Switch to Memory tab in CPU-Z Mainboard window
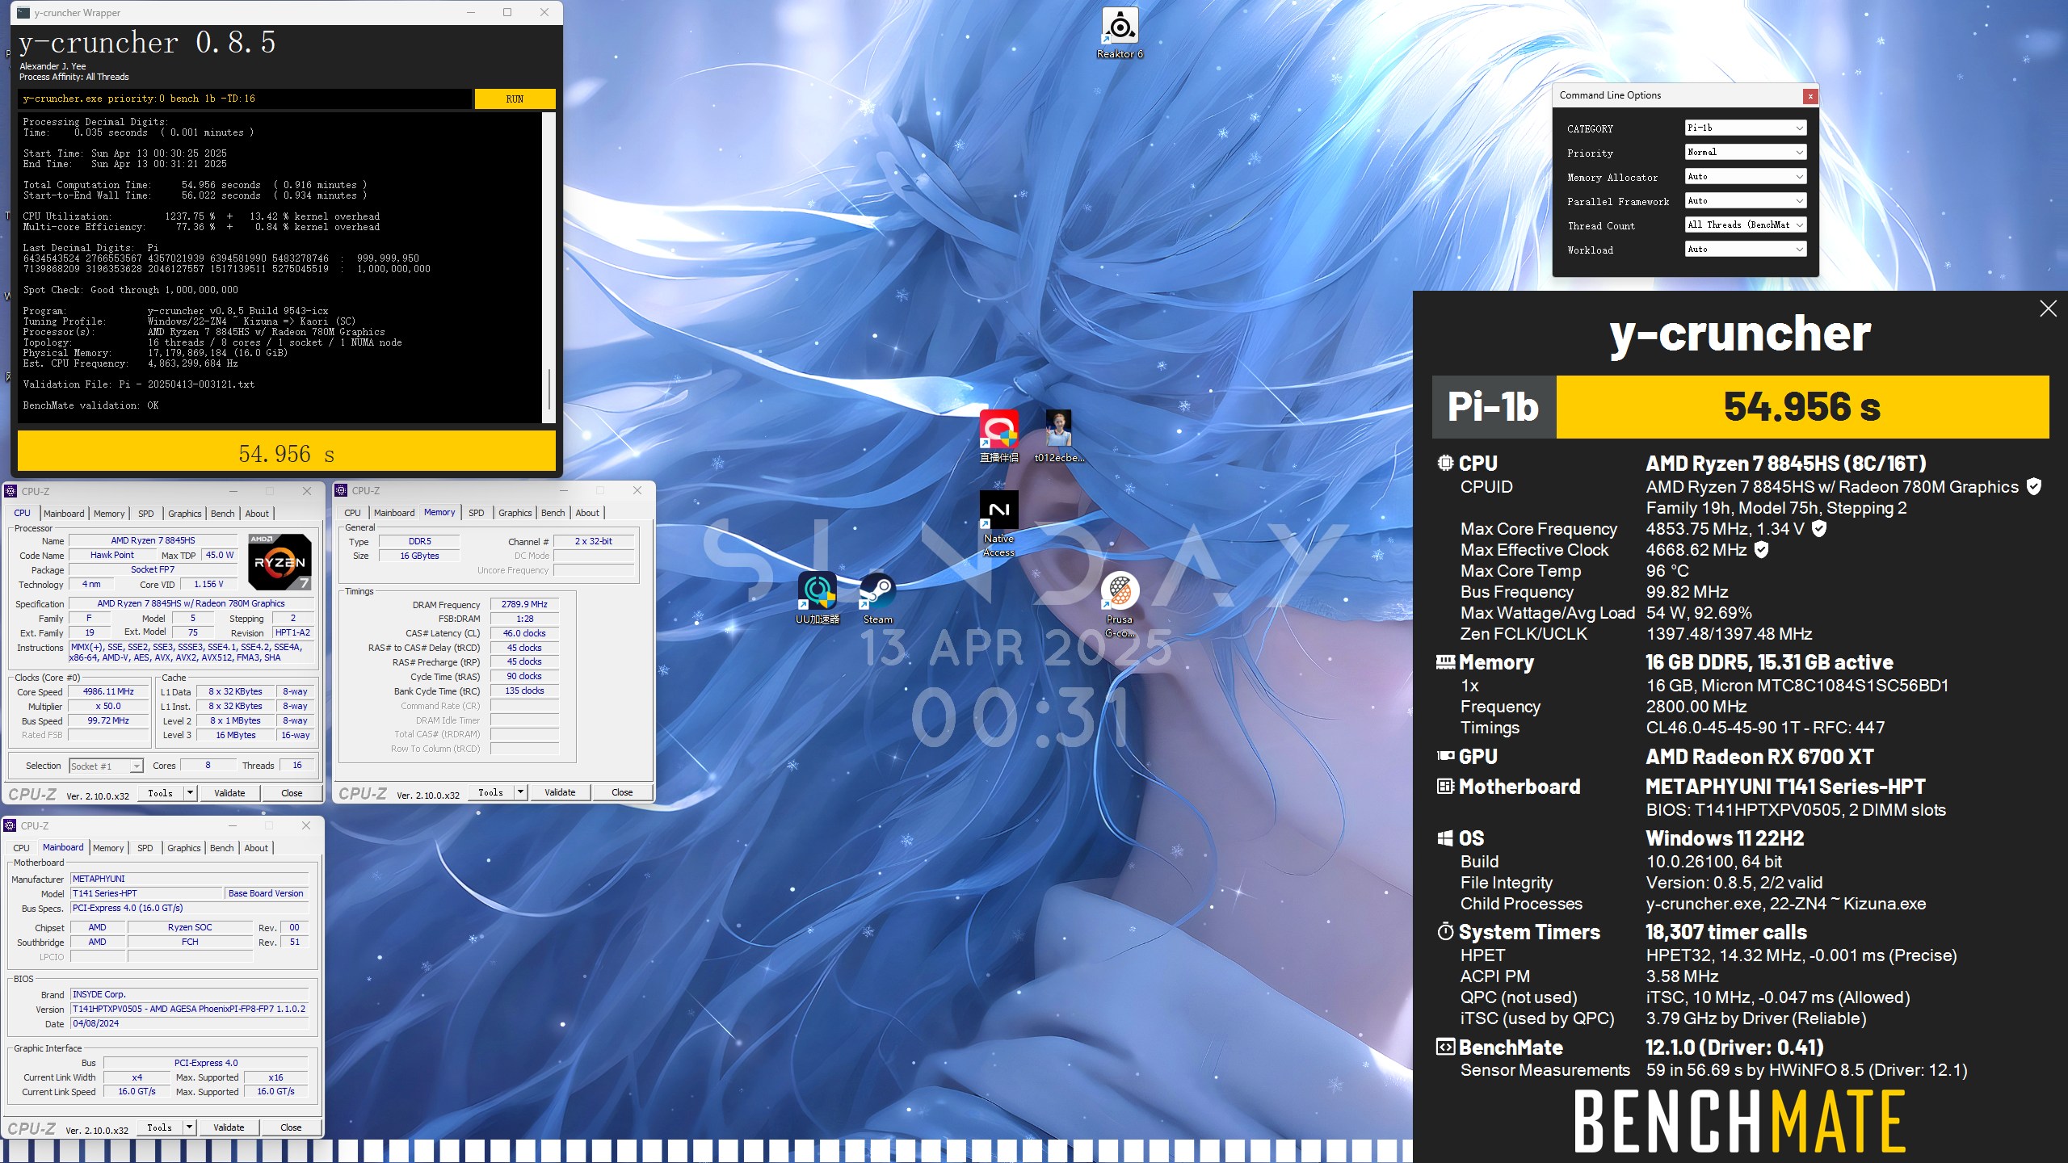 tap(108, 848)
